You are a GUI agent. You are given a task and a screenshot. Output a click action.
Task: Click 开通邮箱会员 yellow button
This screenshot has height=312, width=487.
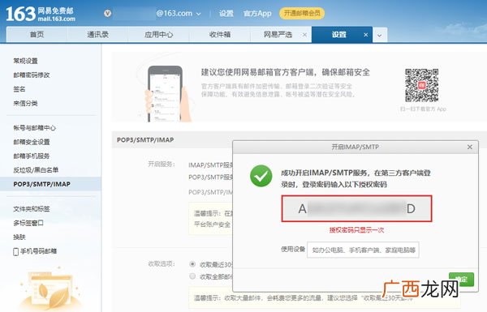point(302,13)
